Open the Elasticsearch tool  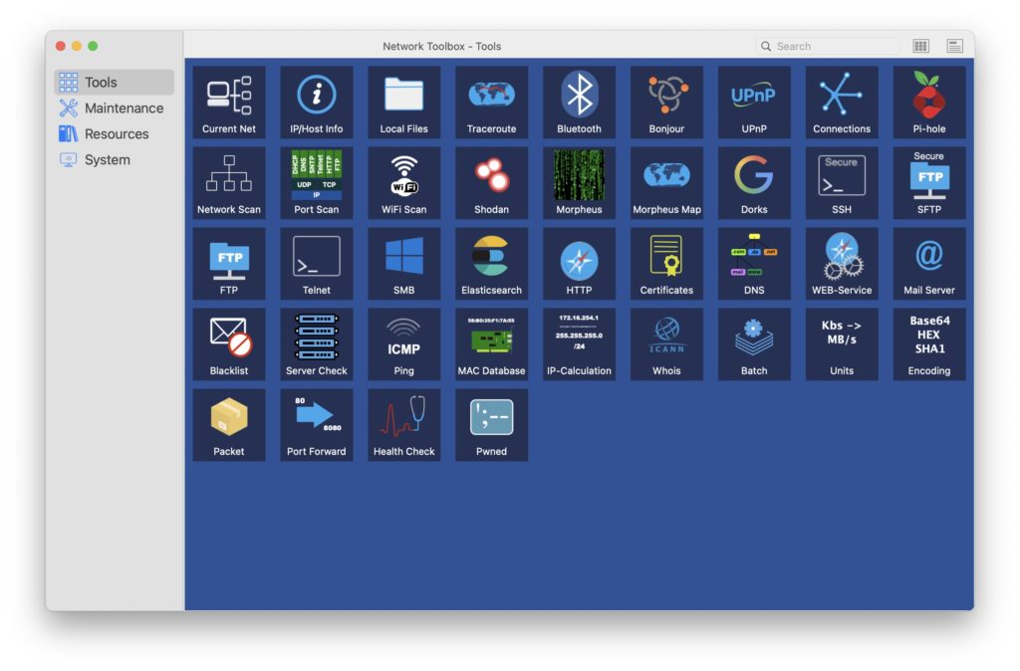[491, 264]
